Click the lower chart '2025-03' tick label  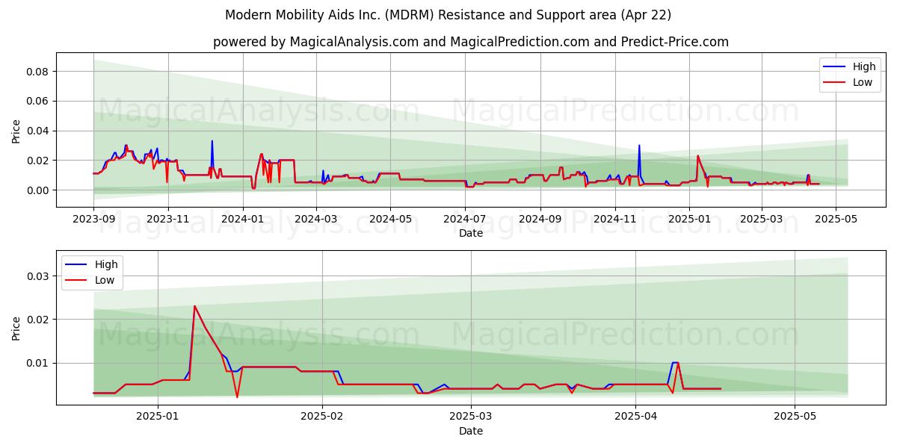pyautogui.click(x=472, y=417)
